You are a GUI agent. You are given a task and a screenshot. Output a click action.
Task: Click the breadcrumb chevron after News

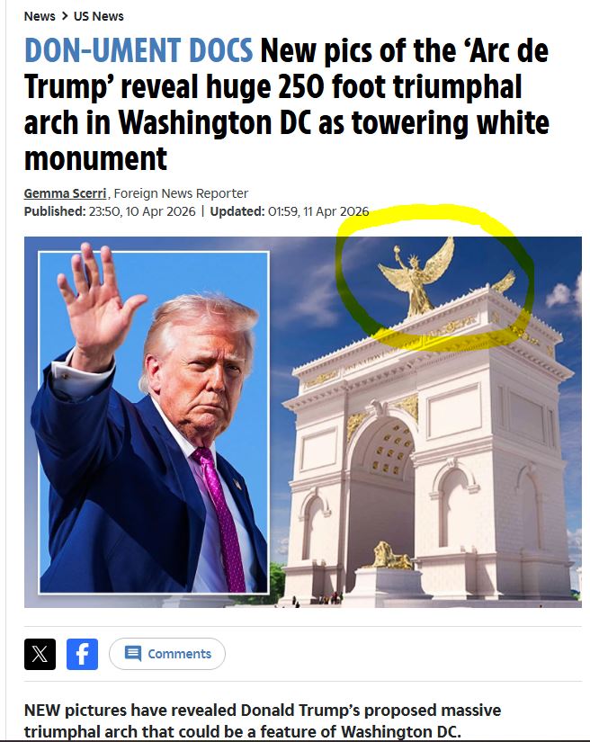click(65, 16)
